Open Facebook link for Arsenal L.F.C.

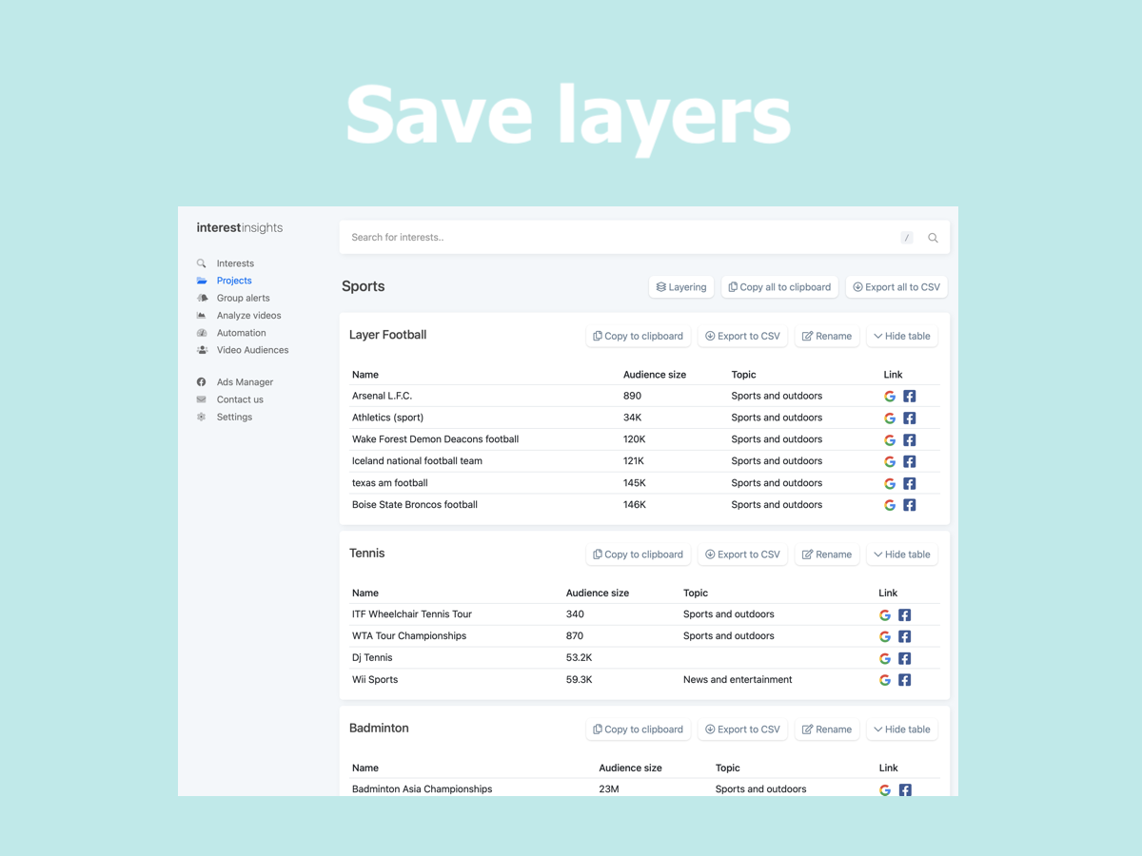910,397
